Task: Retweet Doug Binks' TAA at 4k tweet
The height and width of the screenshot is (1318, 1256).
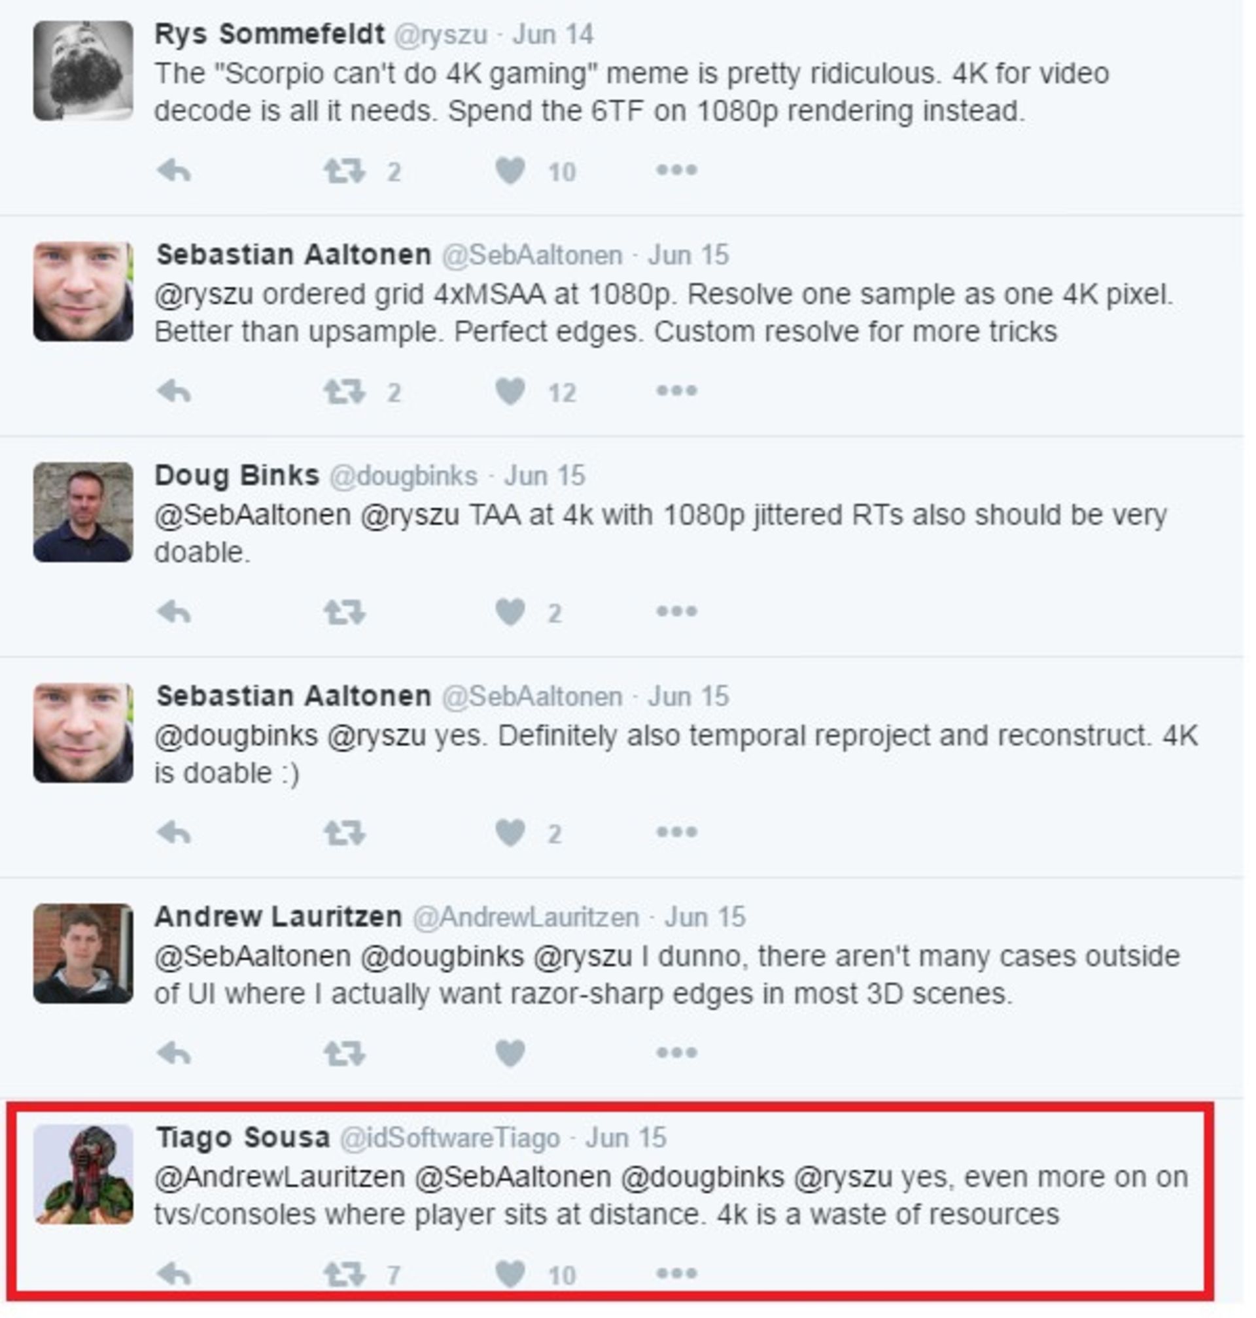Action: pos(344,612)
